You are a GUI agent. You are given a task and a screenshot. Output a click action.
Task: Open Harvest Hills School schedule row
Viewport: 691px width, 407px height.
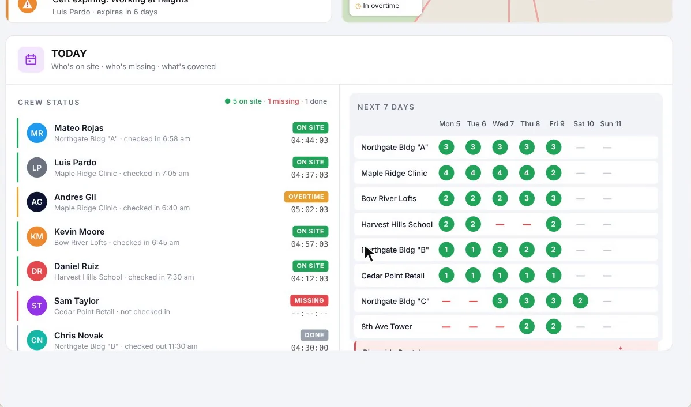506,224
